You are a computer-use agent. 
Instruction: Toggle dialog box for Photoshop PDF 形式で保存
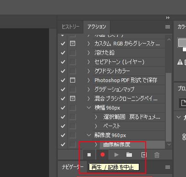pos(72,80)
